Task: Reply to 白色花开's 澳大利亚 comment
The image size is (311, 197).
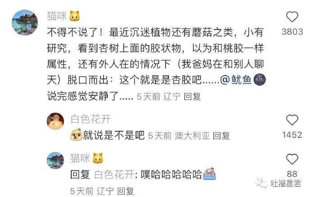Action: pos(221,136)
